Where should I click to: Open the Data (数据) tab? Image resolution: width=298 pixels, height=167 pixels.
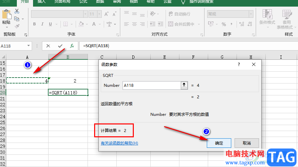(100, 2)
